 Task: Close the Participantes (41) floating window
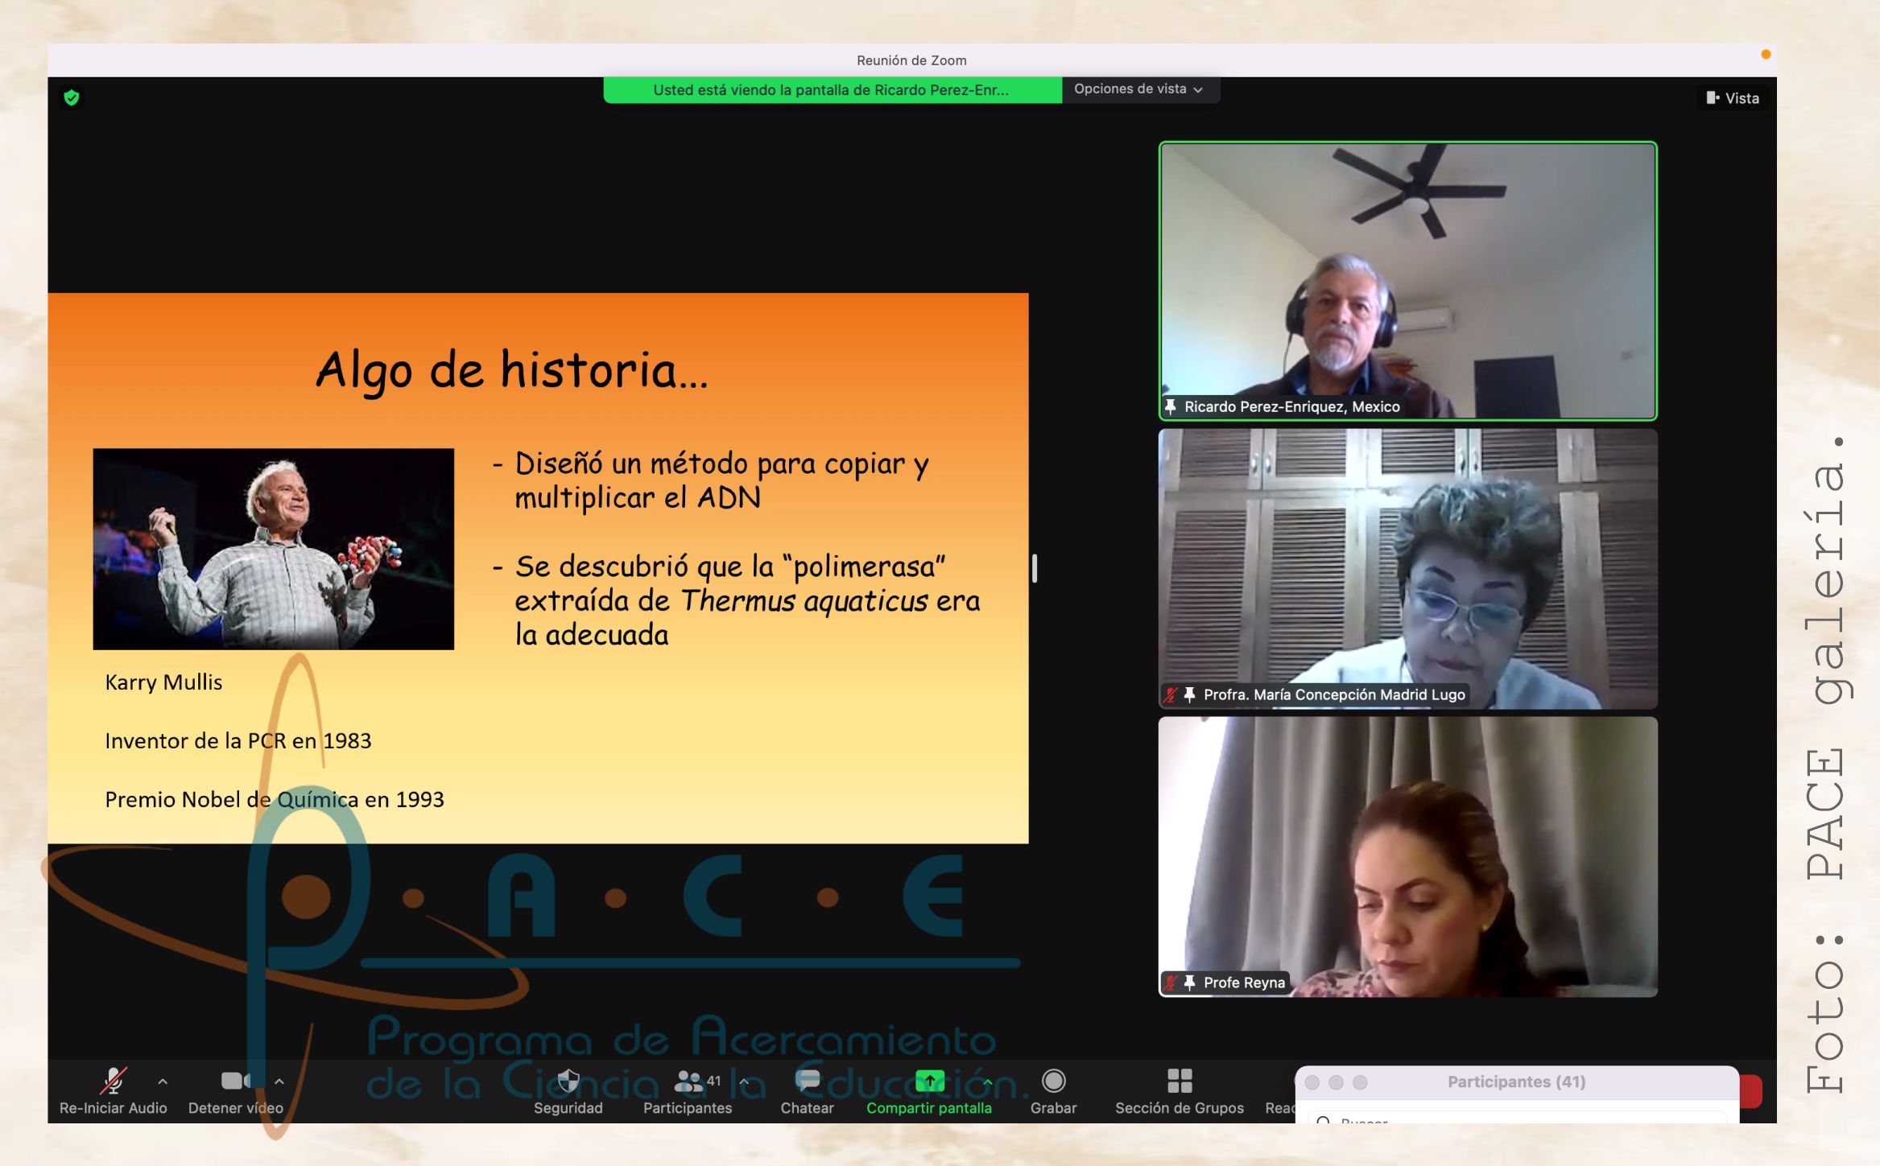point(1312,1082)
